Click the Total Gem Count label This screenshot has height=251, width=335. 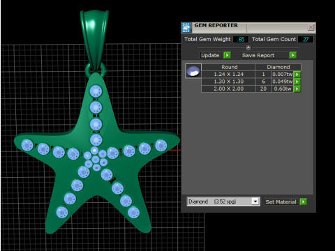tap(274, 39)
